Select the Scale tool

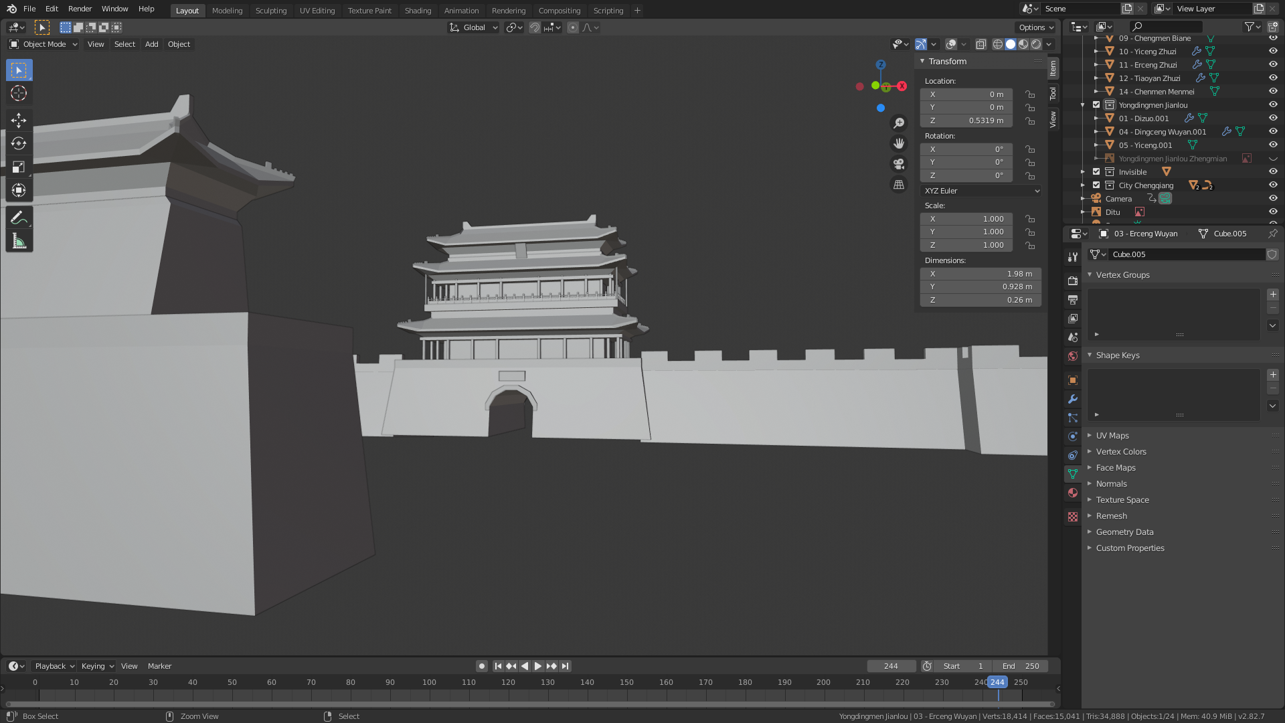click(19, 167)
